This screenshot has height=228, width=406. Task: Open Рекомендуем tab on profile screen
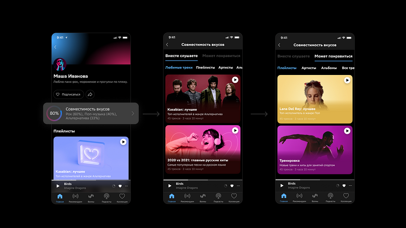76,198
